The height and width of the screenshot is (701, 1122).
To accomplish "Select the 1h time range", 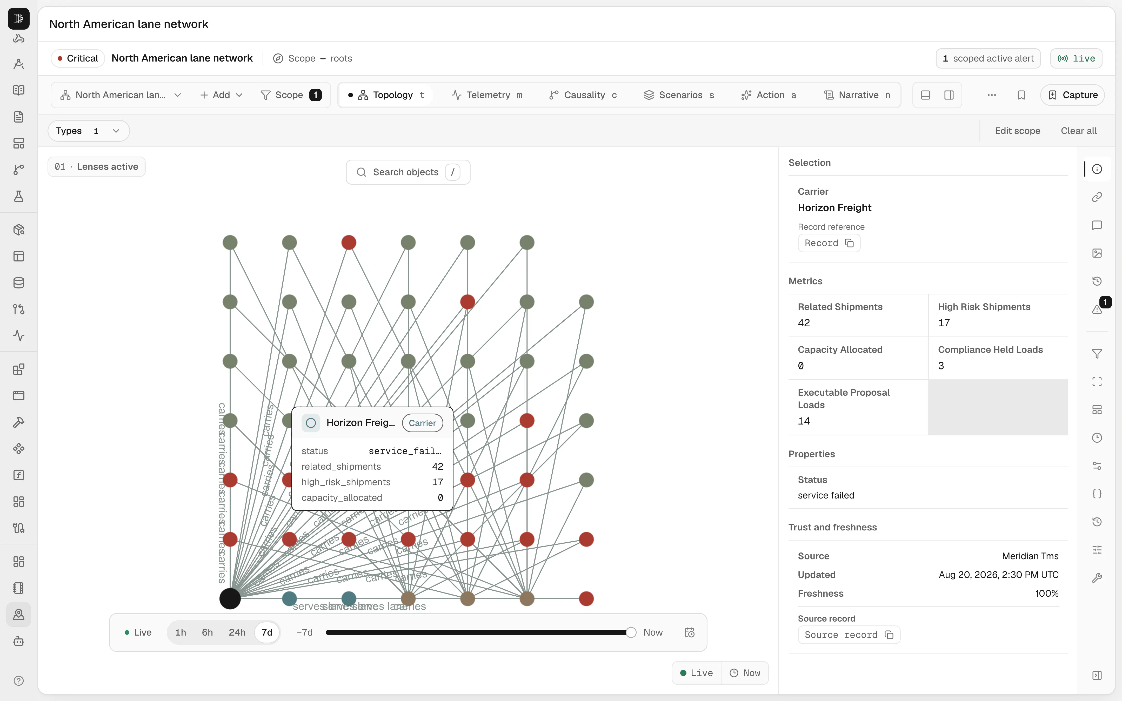I will pyautogui.click(x=180, y=632).
